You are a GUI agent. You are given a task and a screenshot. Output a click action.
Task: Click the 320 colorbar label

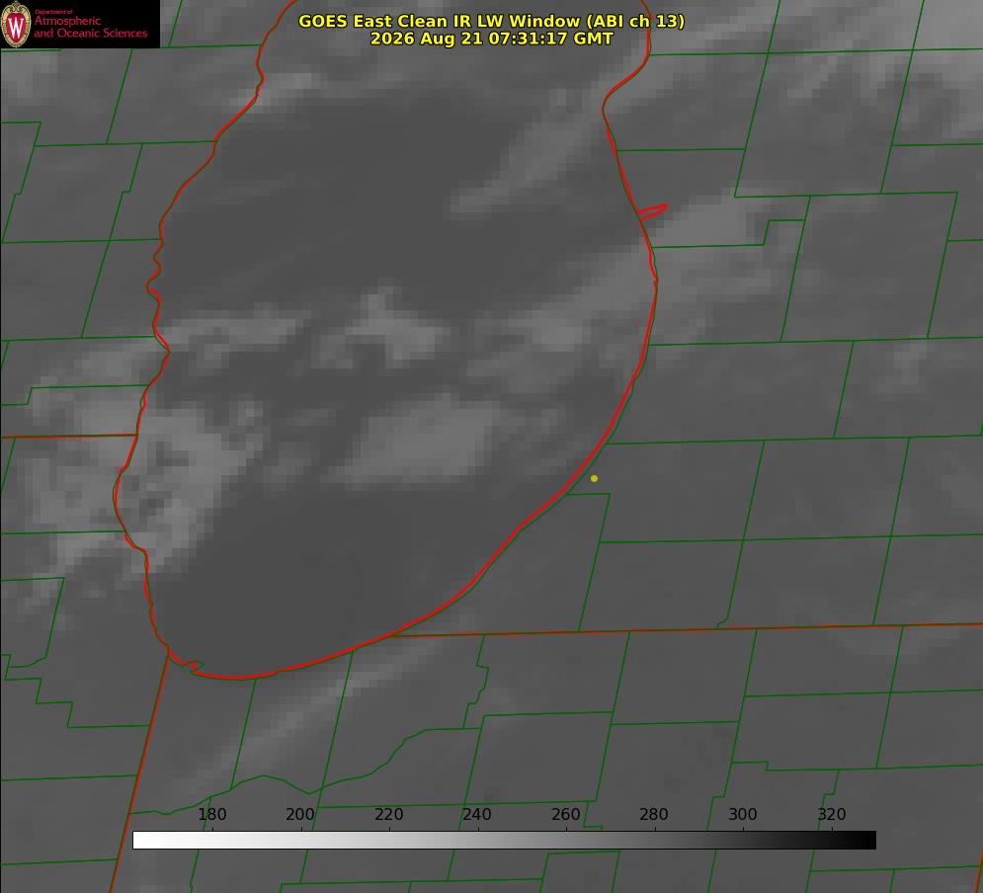(x=832, y=814)
